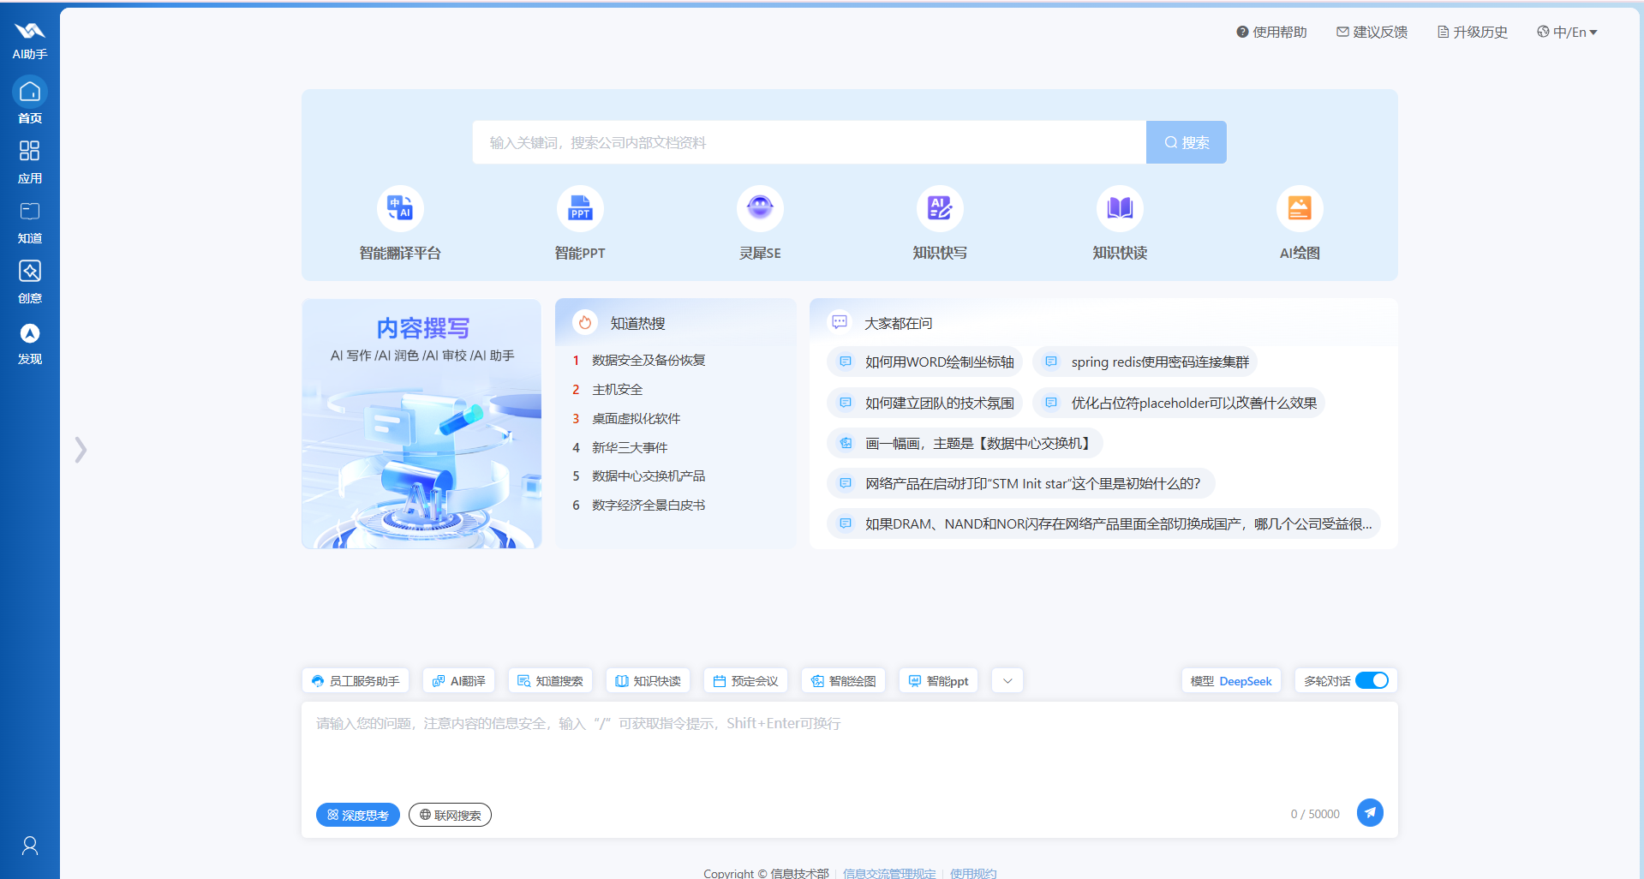The height and width of the screenshot is (879, 1644).
Task: Open the 知识快读 book icon
Action: click(1120, 208)
